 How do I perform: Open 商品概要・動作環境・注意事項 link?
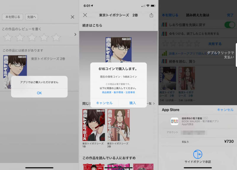point(118,92)
